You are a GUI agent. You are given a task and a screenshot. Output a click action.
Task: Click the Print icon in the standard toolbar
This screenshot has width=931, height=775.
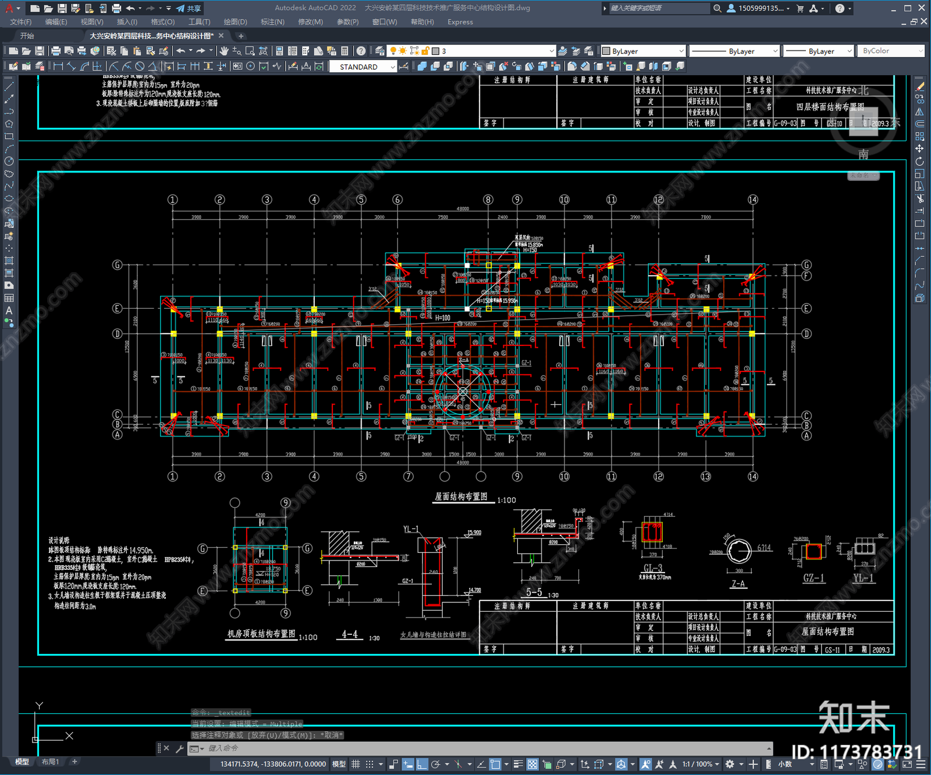(x=56, y=51)
